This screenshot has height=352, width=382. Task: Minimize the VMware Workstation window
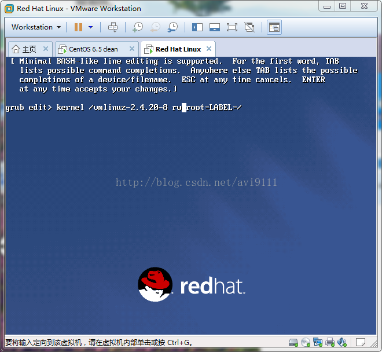tap(327, 6)
